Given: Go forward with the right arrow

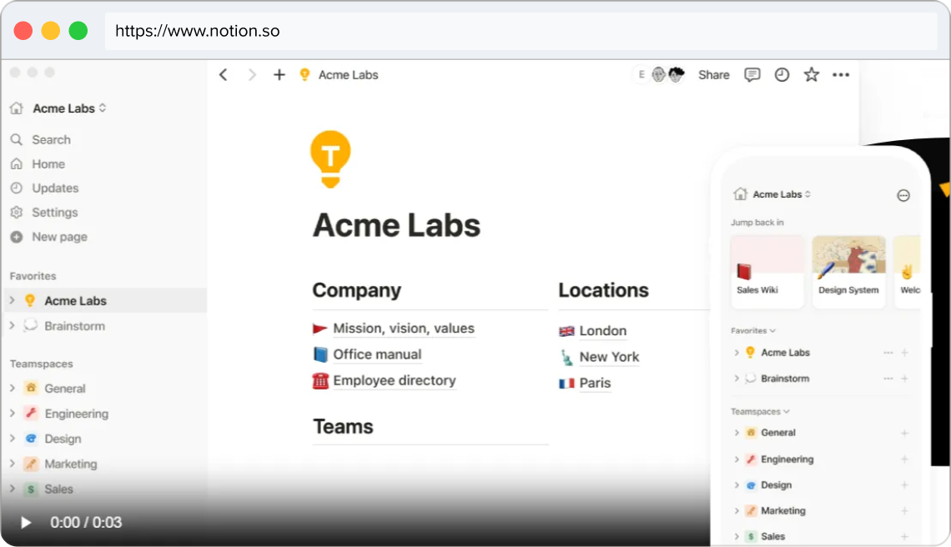Looking at the screenshot, I should coord(252,74).
